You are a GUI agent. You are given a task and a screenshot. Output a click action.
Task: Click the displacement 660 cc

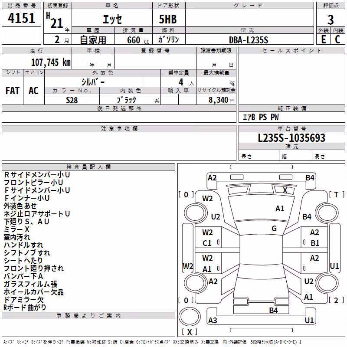[138, 40]
